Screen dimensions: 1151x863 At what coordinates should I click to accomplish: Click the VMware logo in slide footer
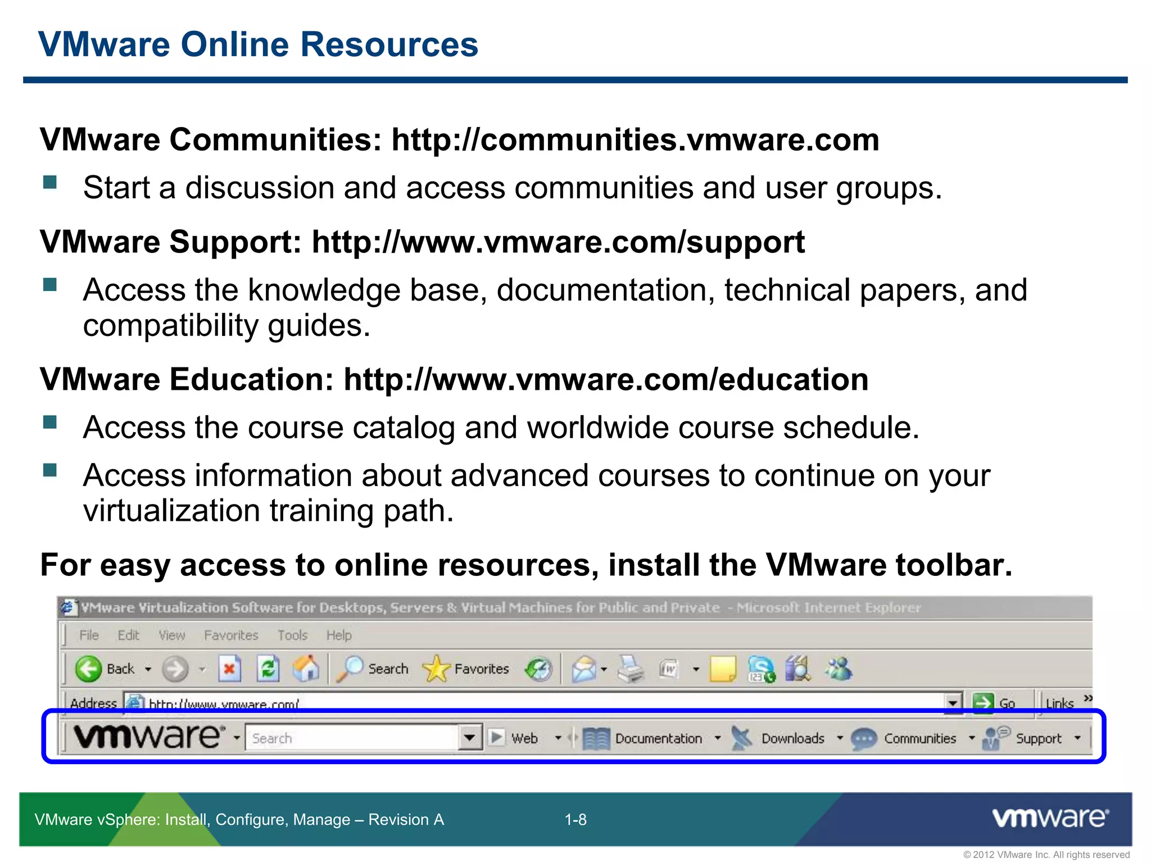(1050, 818)
